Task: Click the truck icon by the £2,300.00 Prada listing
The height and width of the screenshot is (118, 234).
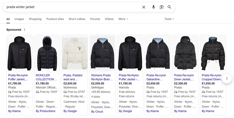Action: pos(176,92)
